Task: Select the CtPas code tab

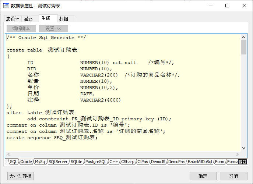Action: coord(143,162)
